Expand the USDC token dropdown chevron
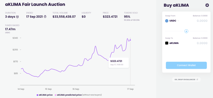Viewport: 213px width, 98px height. (x=178, y=21)
